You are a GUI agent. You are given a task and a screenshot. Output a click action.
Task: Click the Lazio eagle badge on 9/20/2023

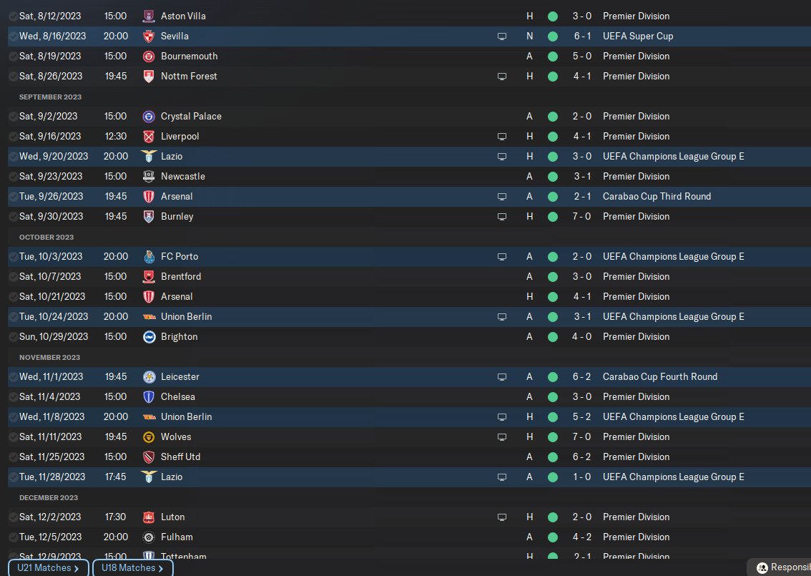point(149,156)
